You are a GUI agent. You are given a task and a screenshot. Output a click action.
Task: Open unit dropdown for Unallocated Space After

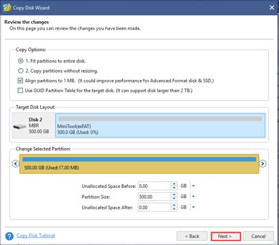193,207
